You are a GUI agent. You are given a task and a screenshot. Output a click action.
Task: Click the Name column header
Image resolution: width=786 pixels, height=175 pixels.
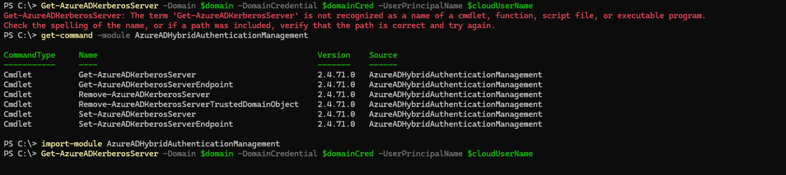(x=88, y=55)
